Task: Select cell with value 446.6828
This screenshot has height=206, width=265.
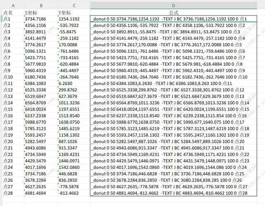Action: click(74, 174)
